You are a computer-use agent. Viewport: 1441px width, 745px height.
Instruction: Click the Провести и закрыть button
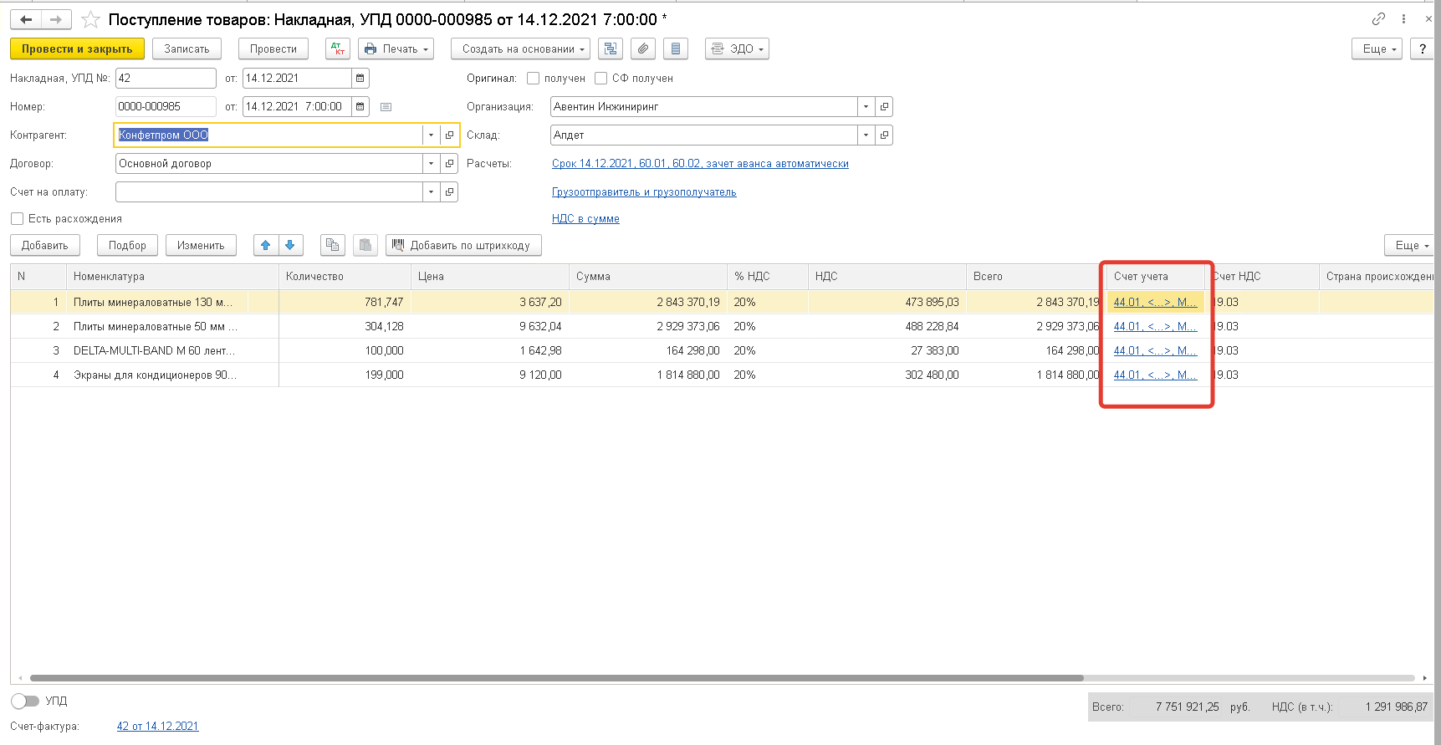click(77, 49)
